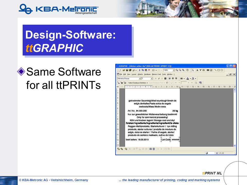The image size is (247, 185).
Task: Select the text tool letter A
Action: [x=197, y=70]
